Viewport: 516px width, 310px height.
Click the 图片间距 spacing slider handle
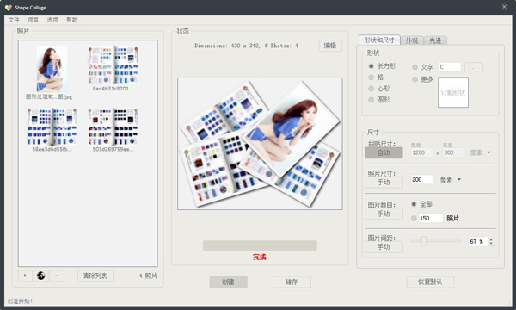pos(423,241)
